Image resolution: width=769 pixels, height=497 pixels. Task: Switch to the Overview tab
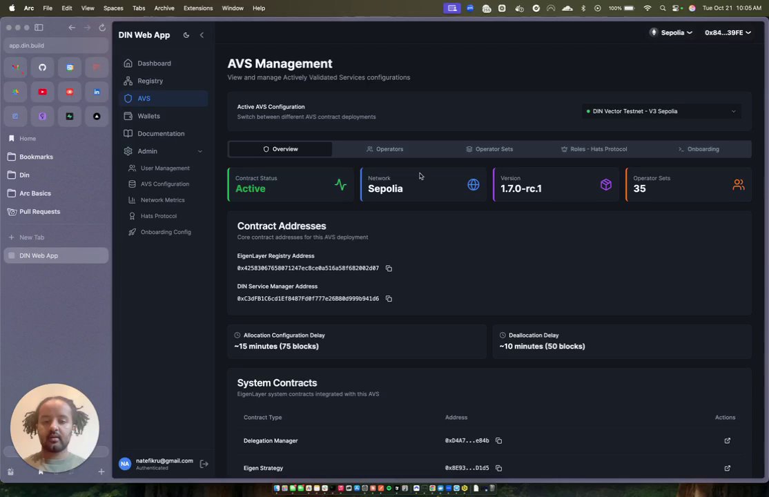(280, 149)
